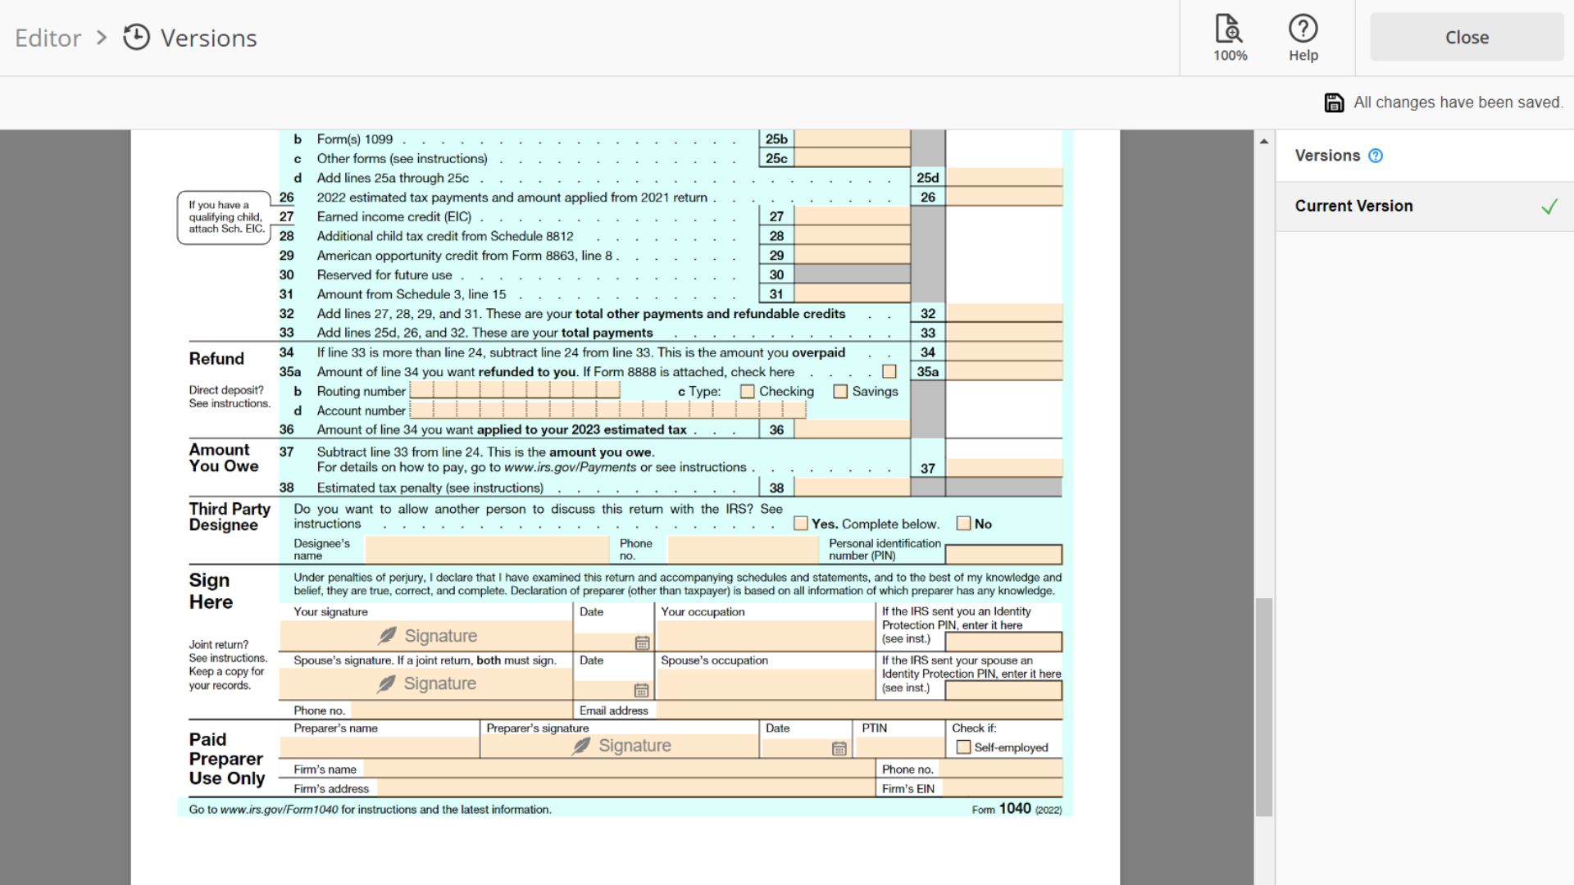The height and width of the screenshot is (885, 1574).
Task: Click the line 25d amount field
Action: pyautogui.click(x=1004, y=178)
